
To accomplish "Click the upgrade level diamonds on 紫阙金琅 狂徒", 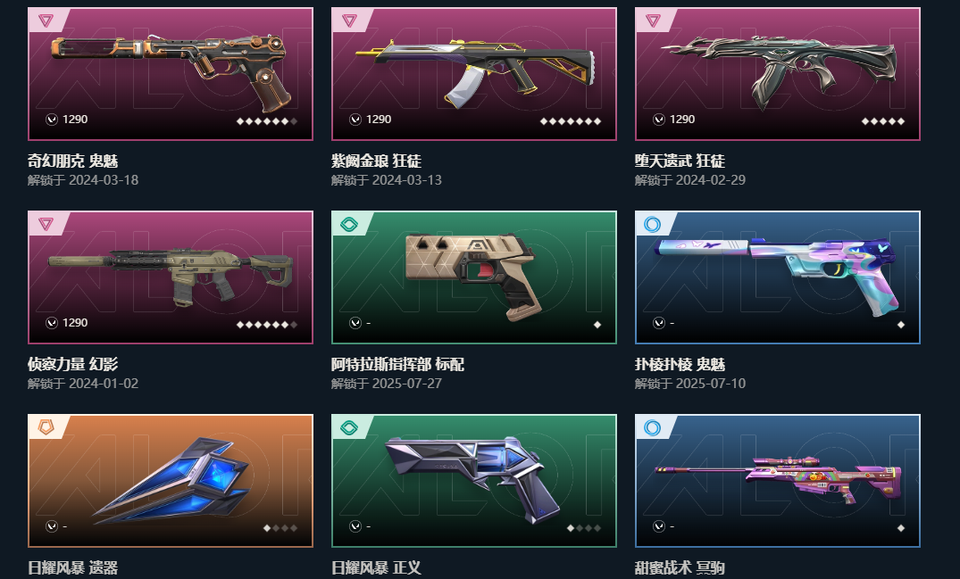I will point(571,121).
